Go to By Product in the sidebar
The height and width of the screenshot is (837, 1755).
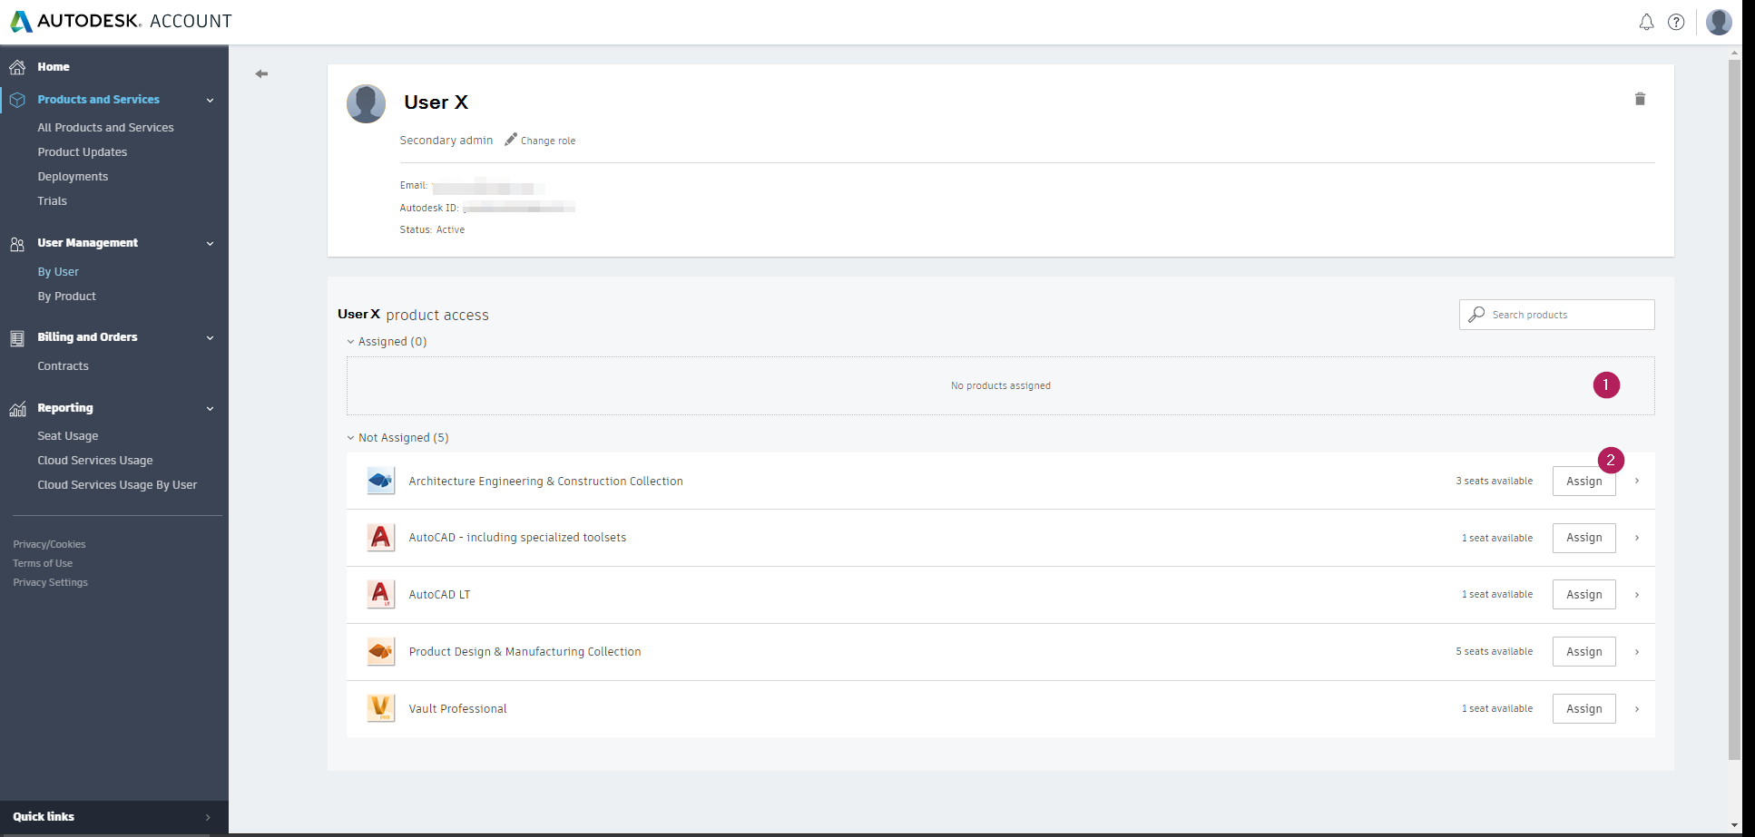coord(66,297)
